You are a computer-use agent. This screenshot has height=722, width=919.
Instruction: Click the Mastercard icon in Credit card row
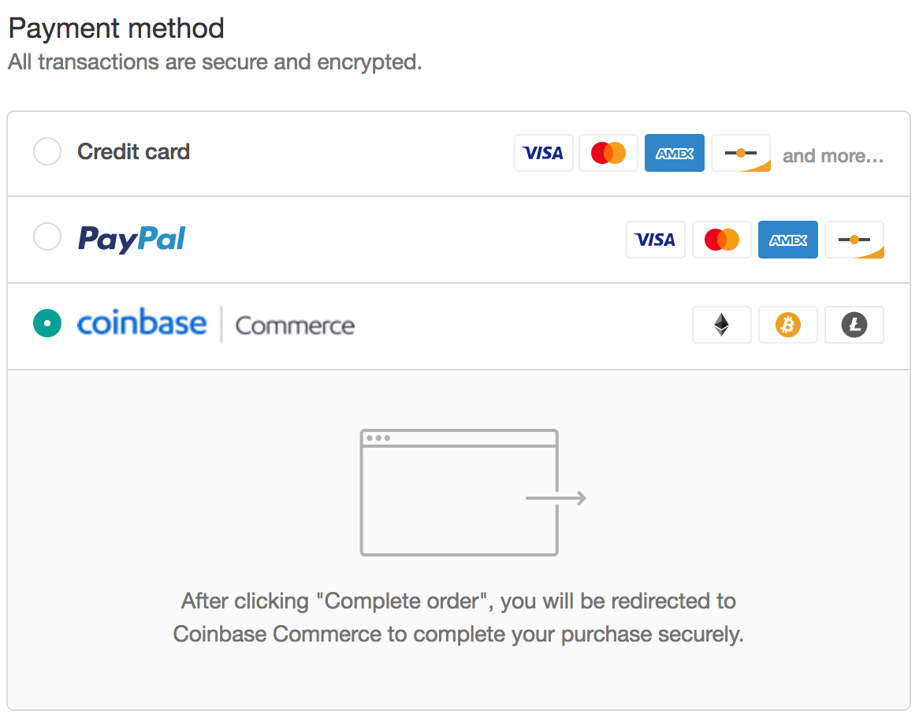[608, 153]
